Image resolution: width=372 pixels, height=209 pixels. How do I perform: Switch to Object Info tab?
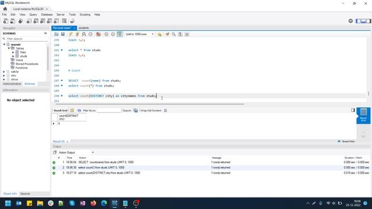tap(10, 193)
